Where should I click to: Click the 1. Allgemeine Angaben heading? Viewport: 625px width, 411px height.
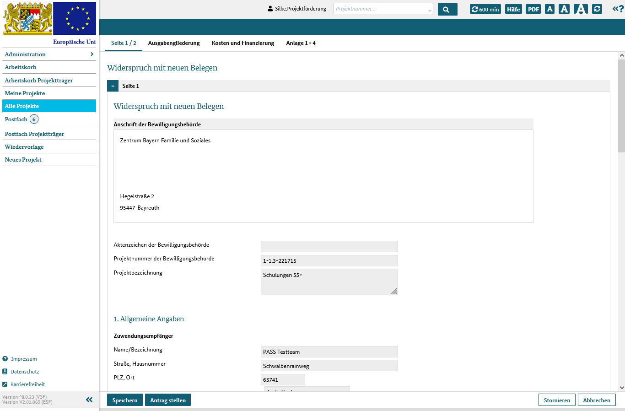tap(149, 319)
